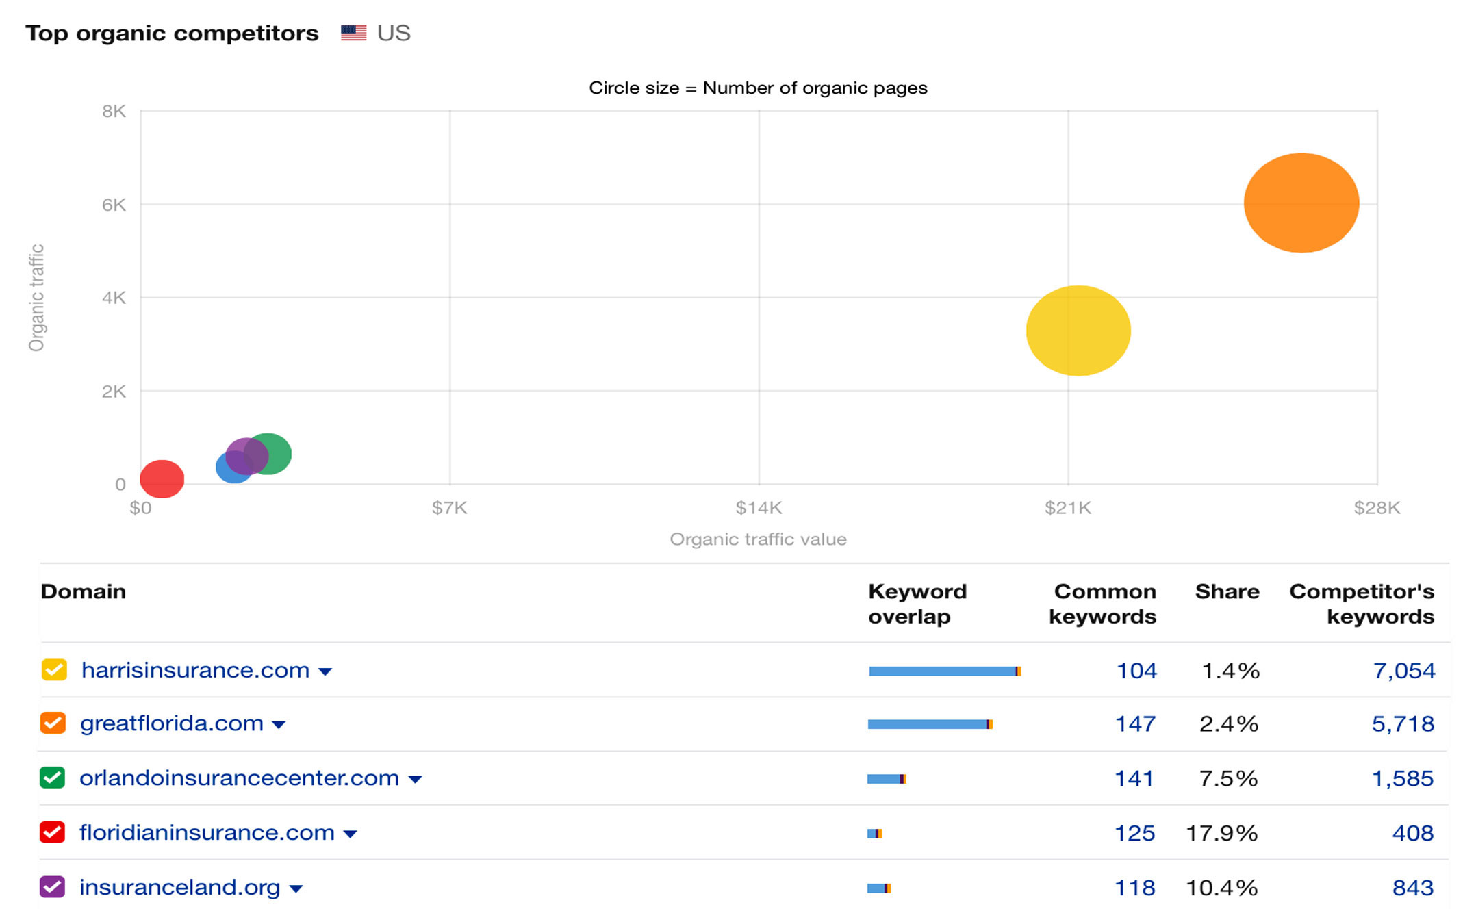Open the harrisinsurance.com domain link

tap(195, 669)
